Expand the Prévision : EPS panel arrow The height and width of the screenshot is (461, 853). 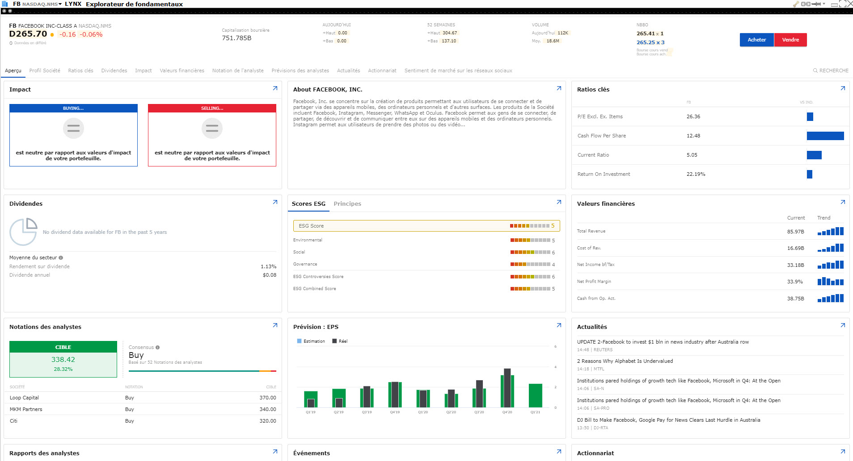(559, 325)
